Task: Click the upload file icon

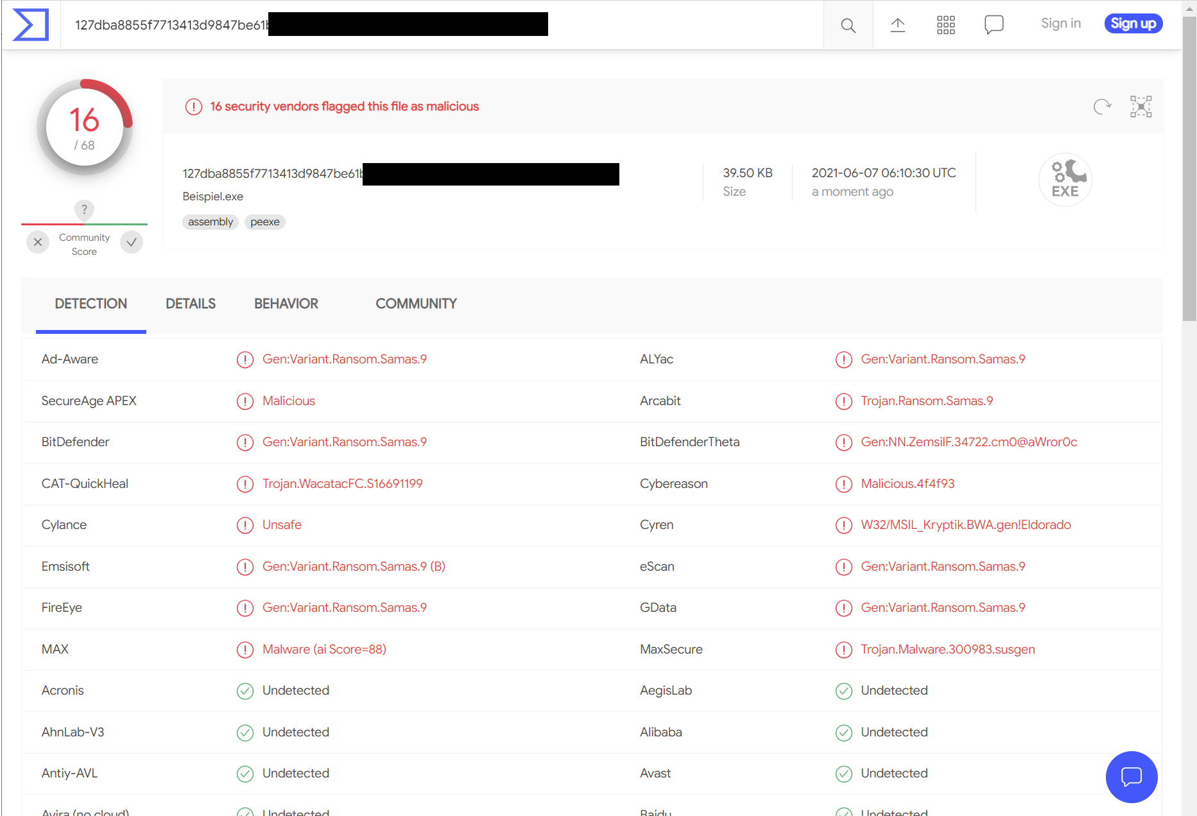Action: (897, 25)
